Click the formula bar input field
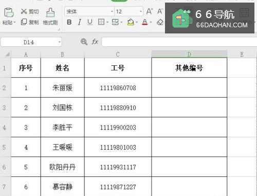 click(179, 42)
